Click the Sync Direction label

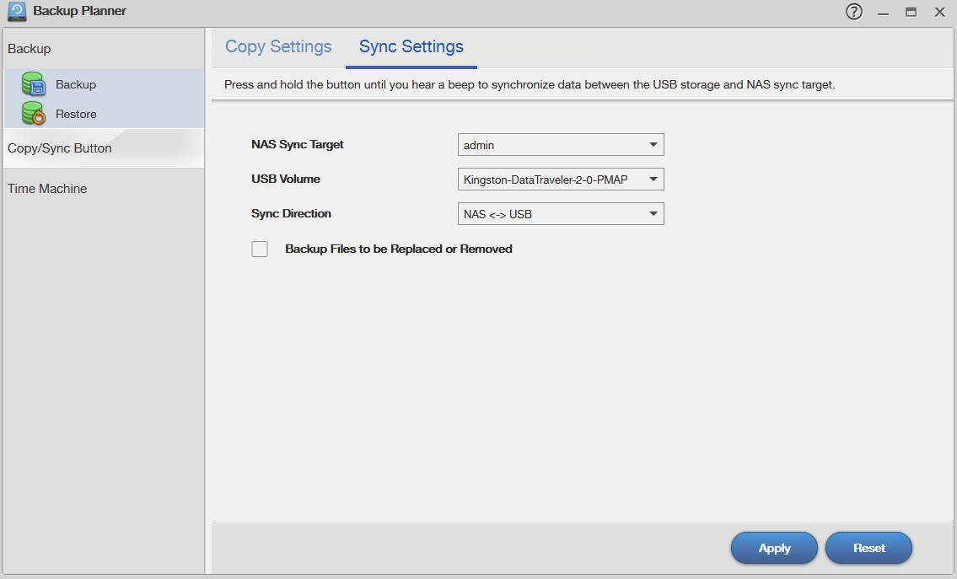291,213
